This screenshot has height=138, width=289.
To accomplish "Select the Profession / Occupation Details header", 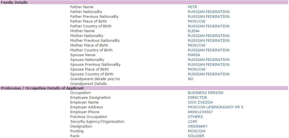I will [x=144, y=88].
